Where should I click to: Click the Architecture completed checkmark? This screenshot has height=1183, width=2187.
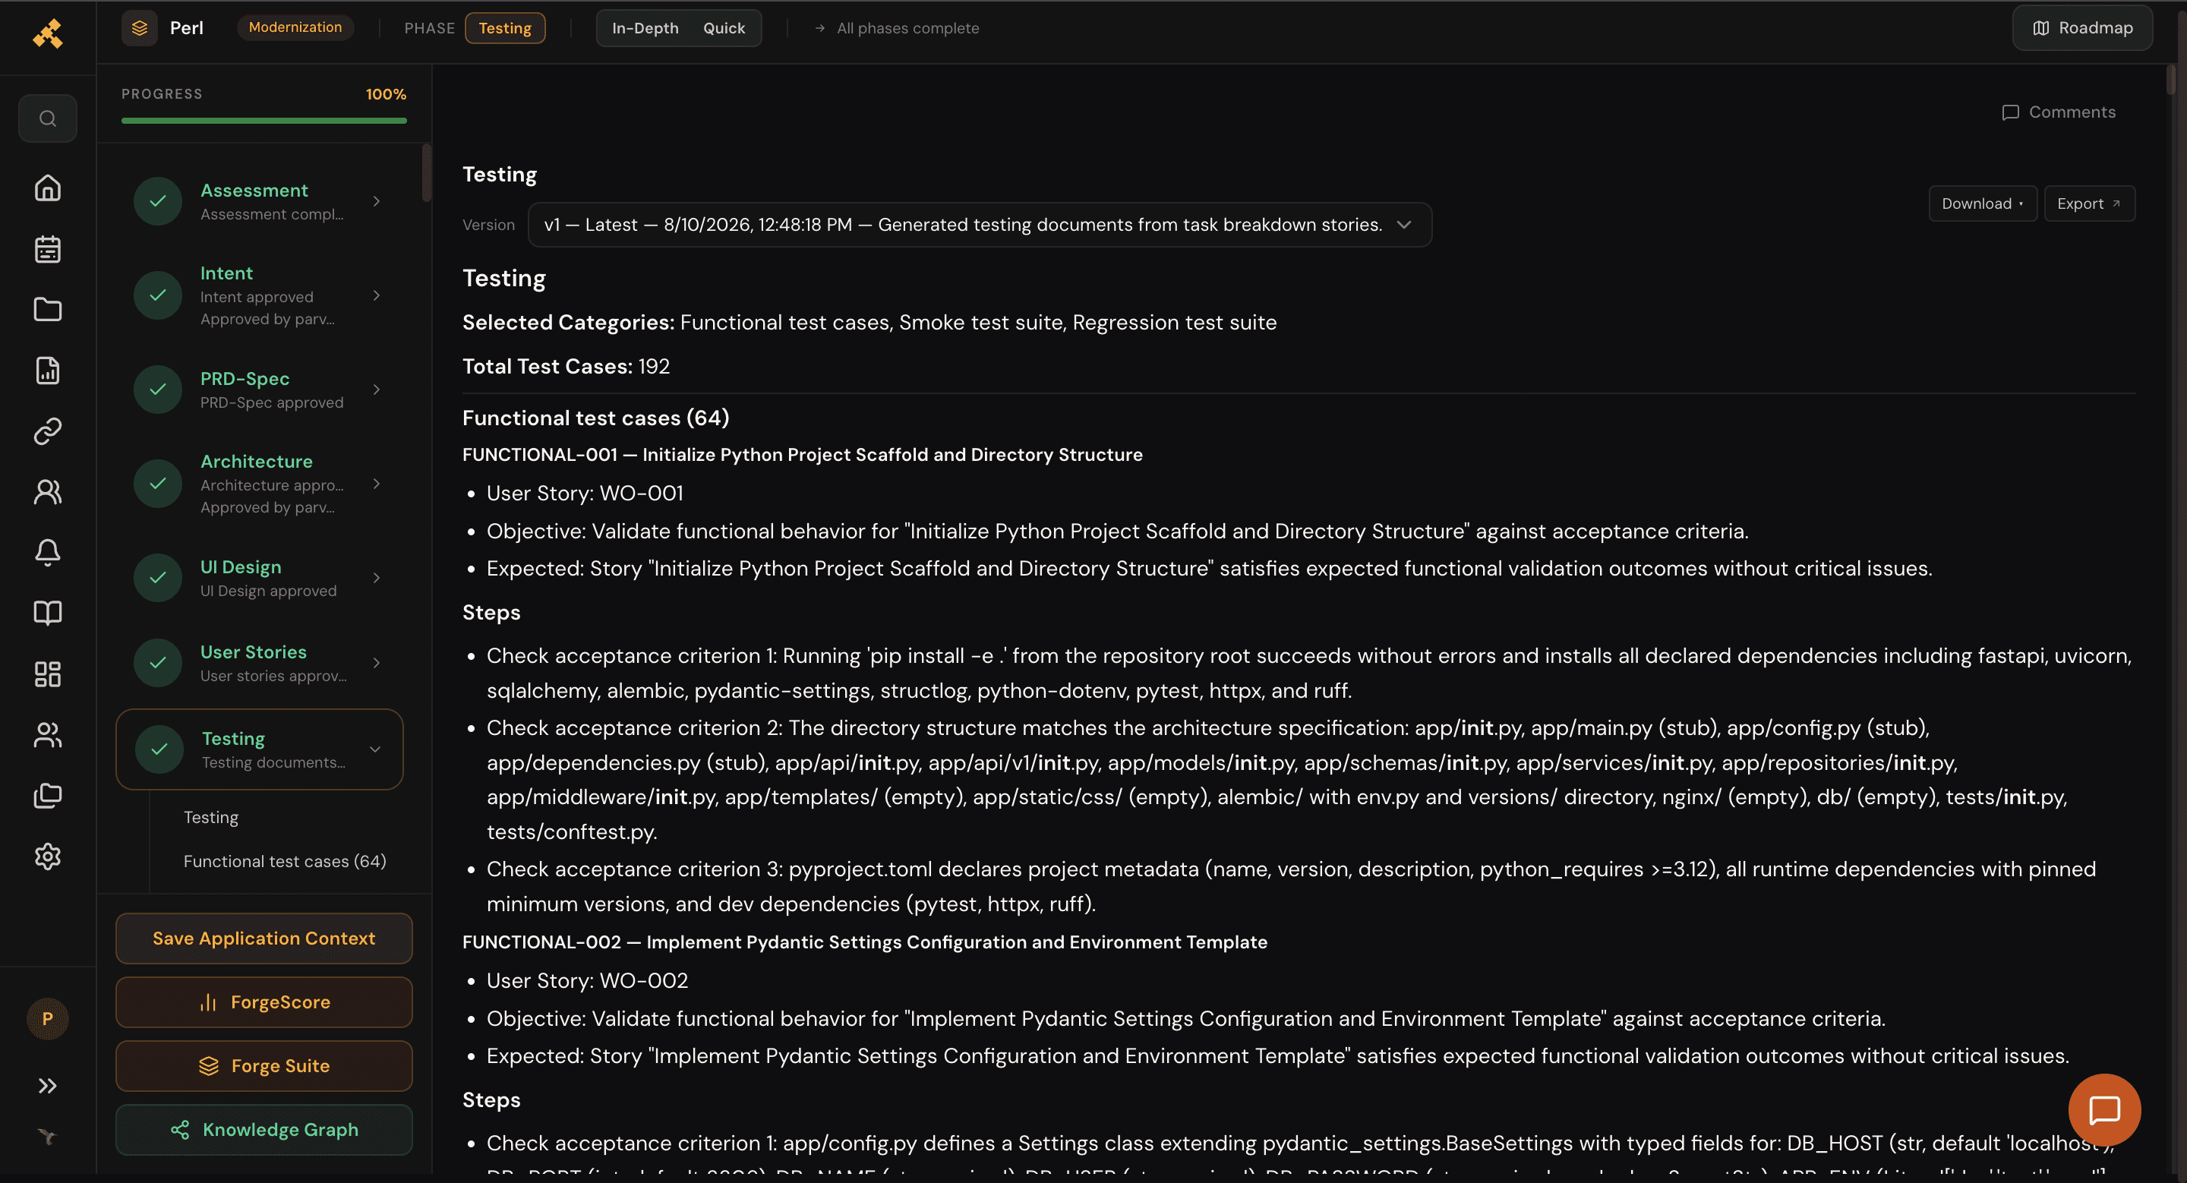pos(158,484)
